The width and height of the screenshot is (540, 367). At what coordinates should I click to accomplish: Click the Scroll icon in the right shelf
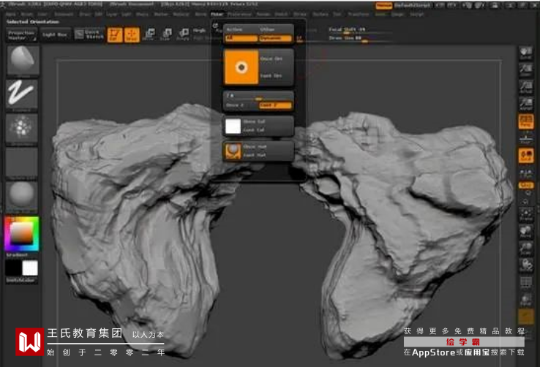click(x=525, y=53)
